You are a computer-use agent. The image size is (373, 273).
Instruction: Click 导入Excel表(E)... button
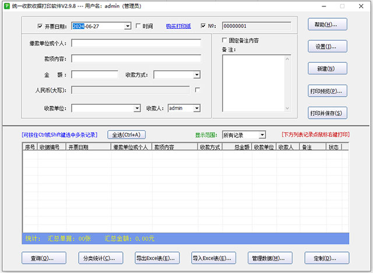click(x=214, y=258)
